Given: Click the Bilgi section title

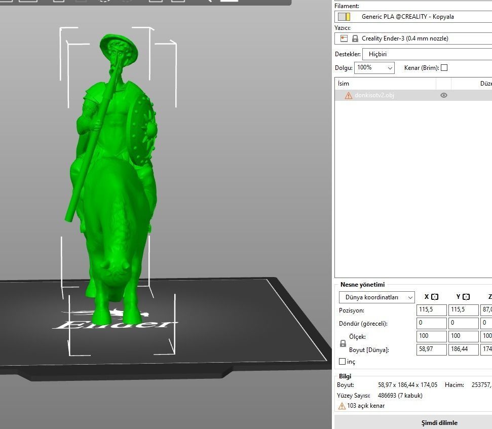Looking at the screenshot, I should click(x=345, y=376).
